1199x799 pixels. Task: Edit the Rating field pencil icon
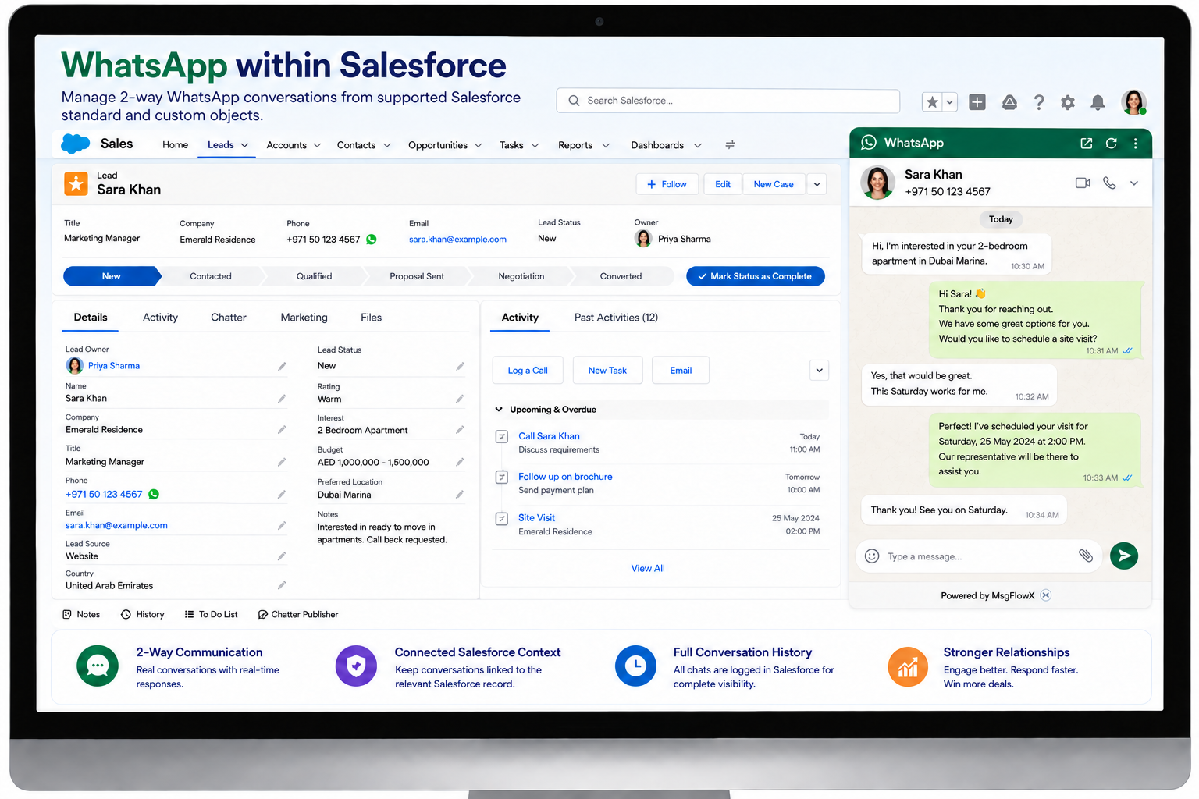[460, 399]
